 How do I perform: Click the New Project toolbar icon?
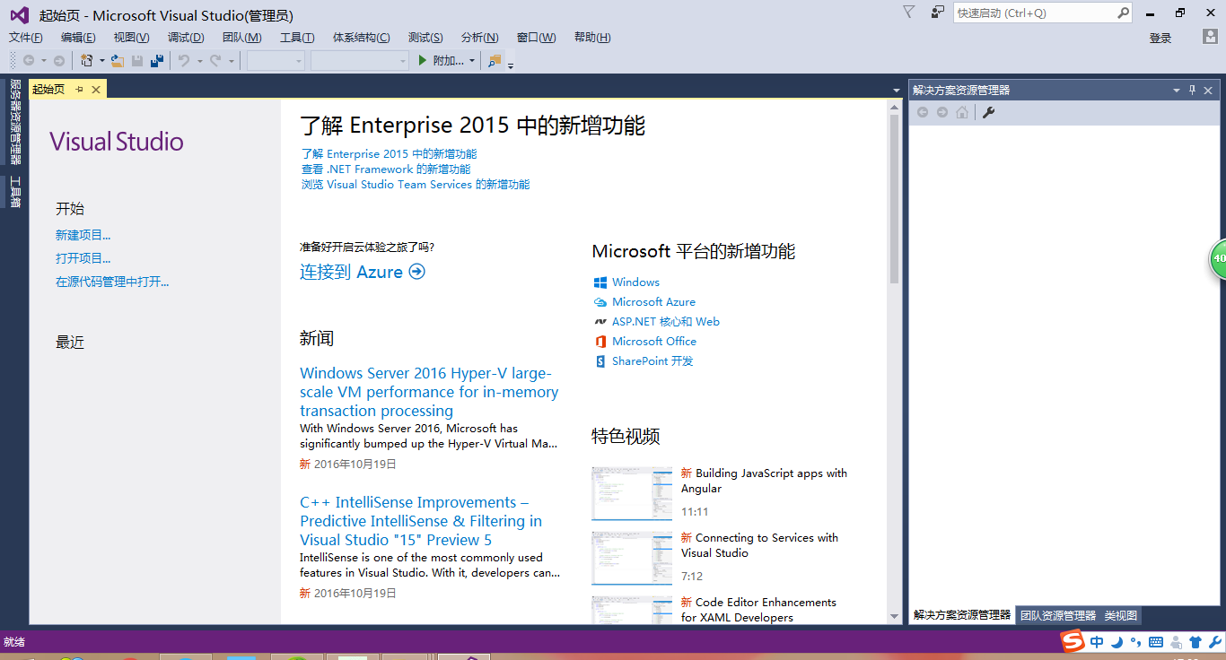click(86, 60)
